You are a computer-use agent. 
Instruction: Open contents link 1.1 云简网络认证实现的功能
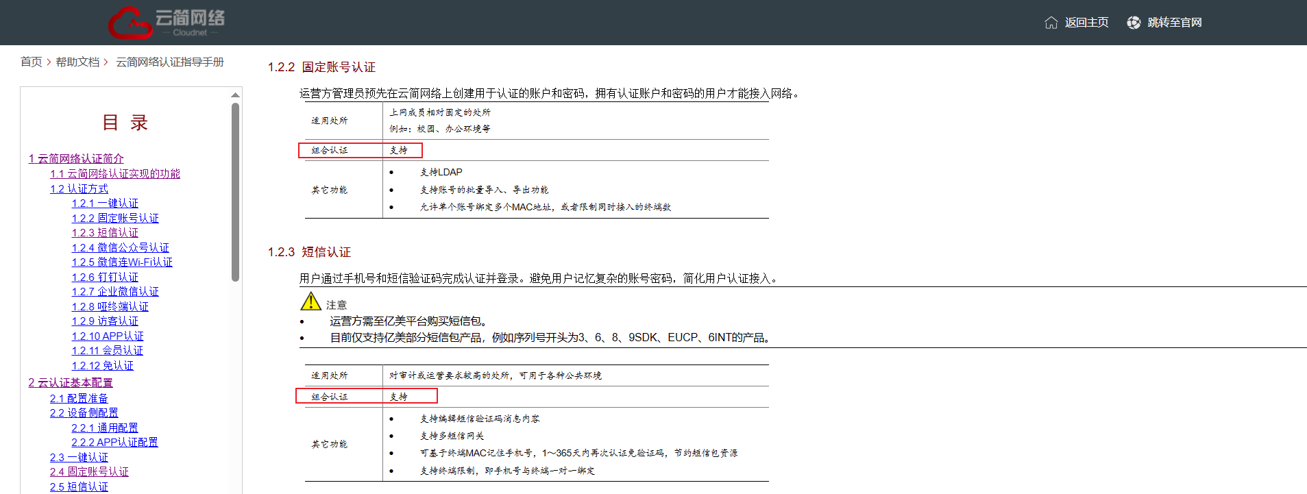point(115,173)
